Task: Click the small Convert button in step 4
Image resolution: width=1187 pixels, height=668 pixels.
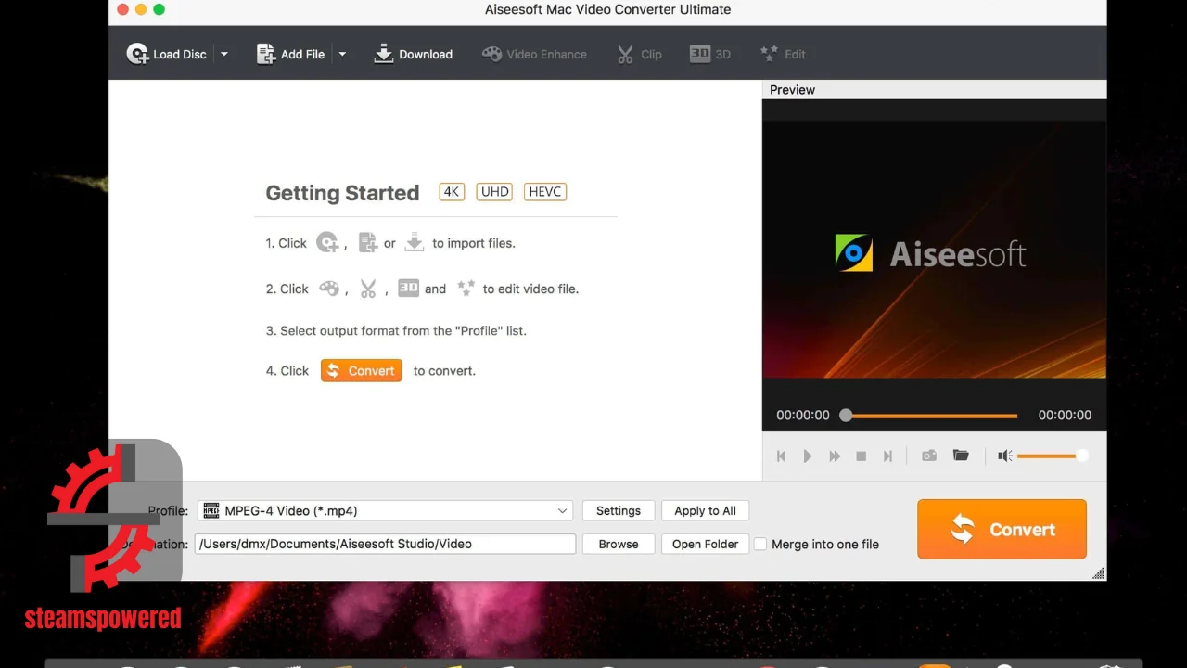Action: [362, 370]
